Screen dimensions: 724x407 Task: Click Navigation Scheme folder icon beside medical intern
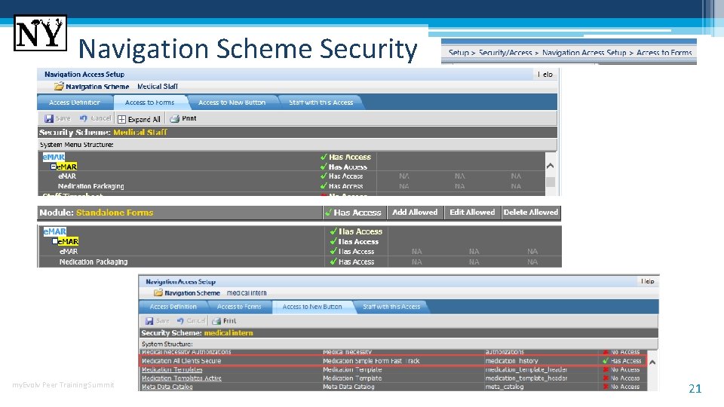[158, 292]
